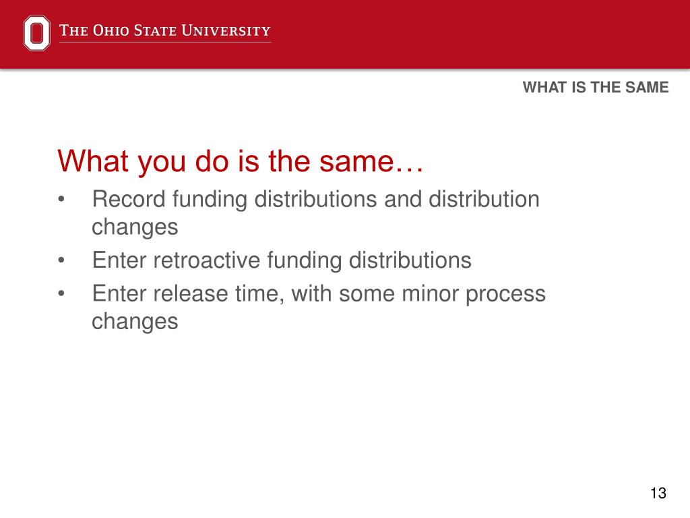Image resolution: width=690 pixels, height=518 pixels.
Task: Click the word 'retroactive' in second bullet
Action: pos(207,260)
